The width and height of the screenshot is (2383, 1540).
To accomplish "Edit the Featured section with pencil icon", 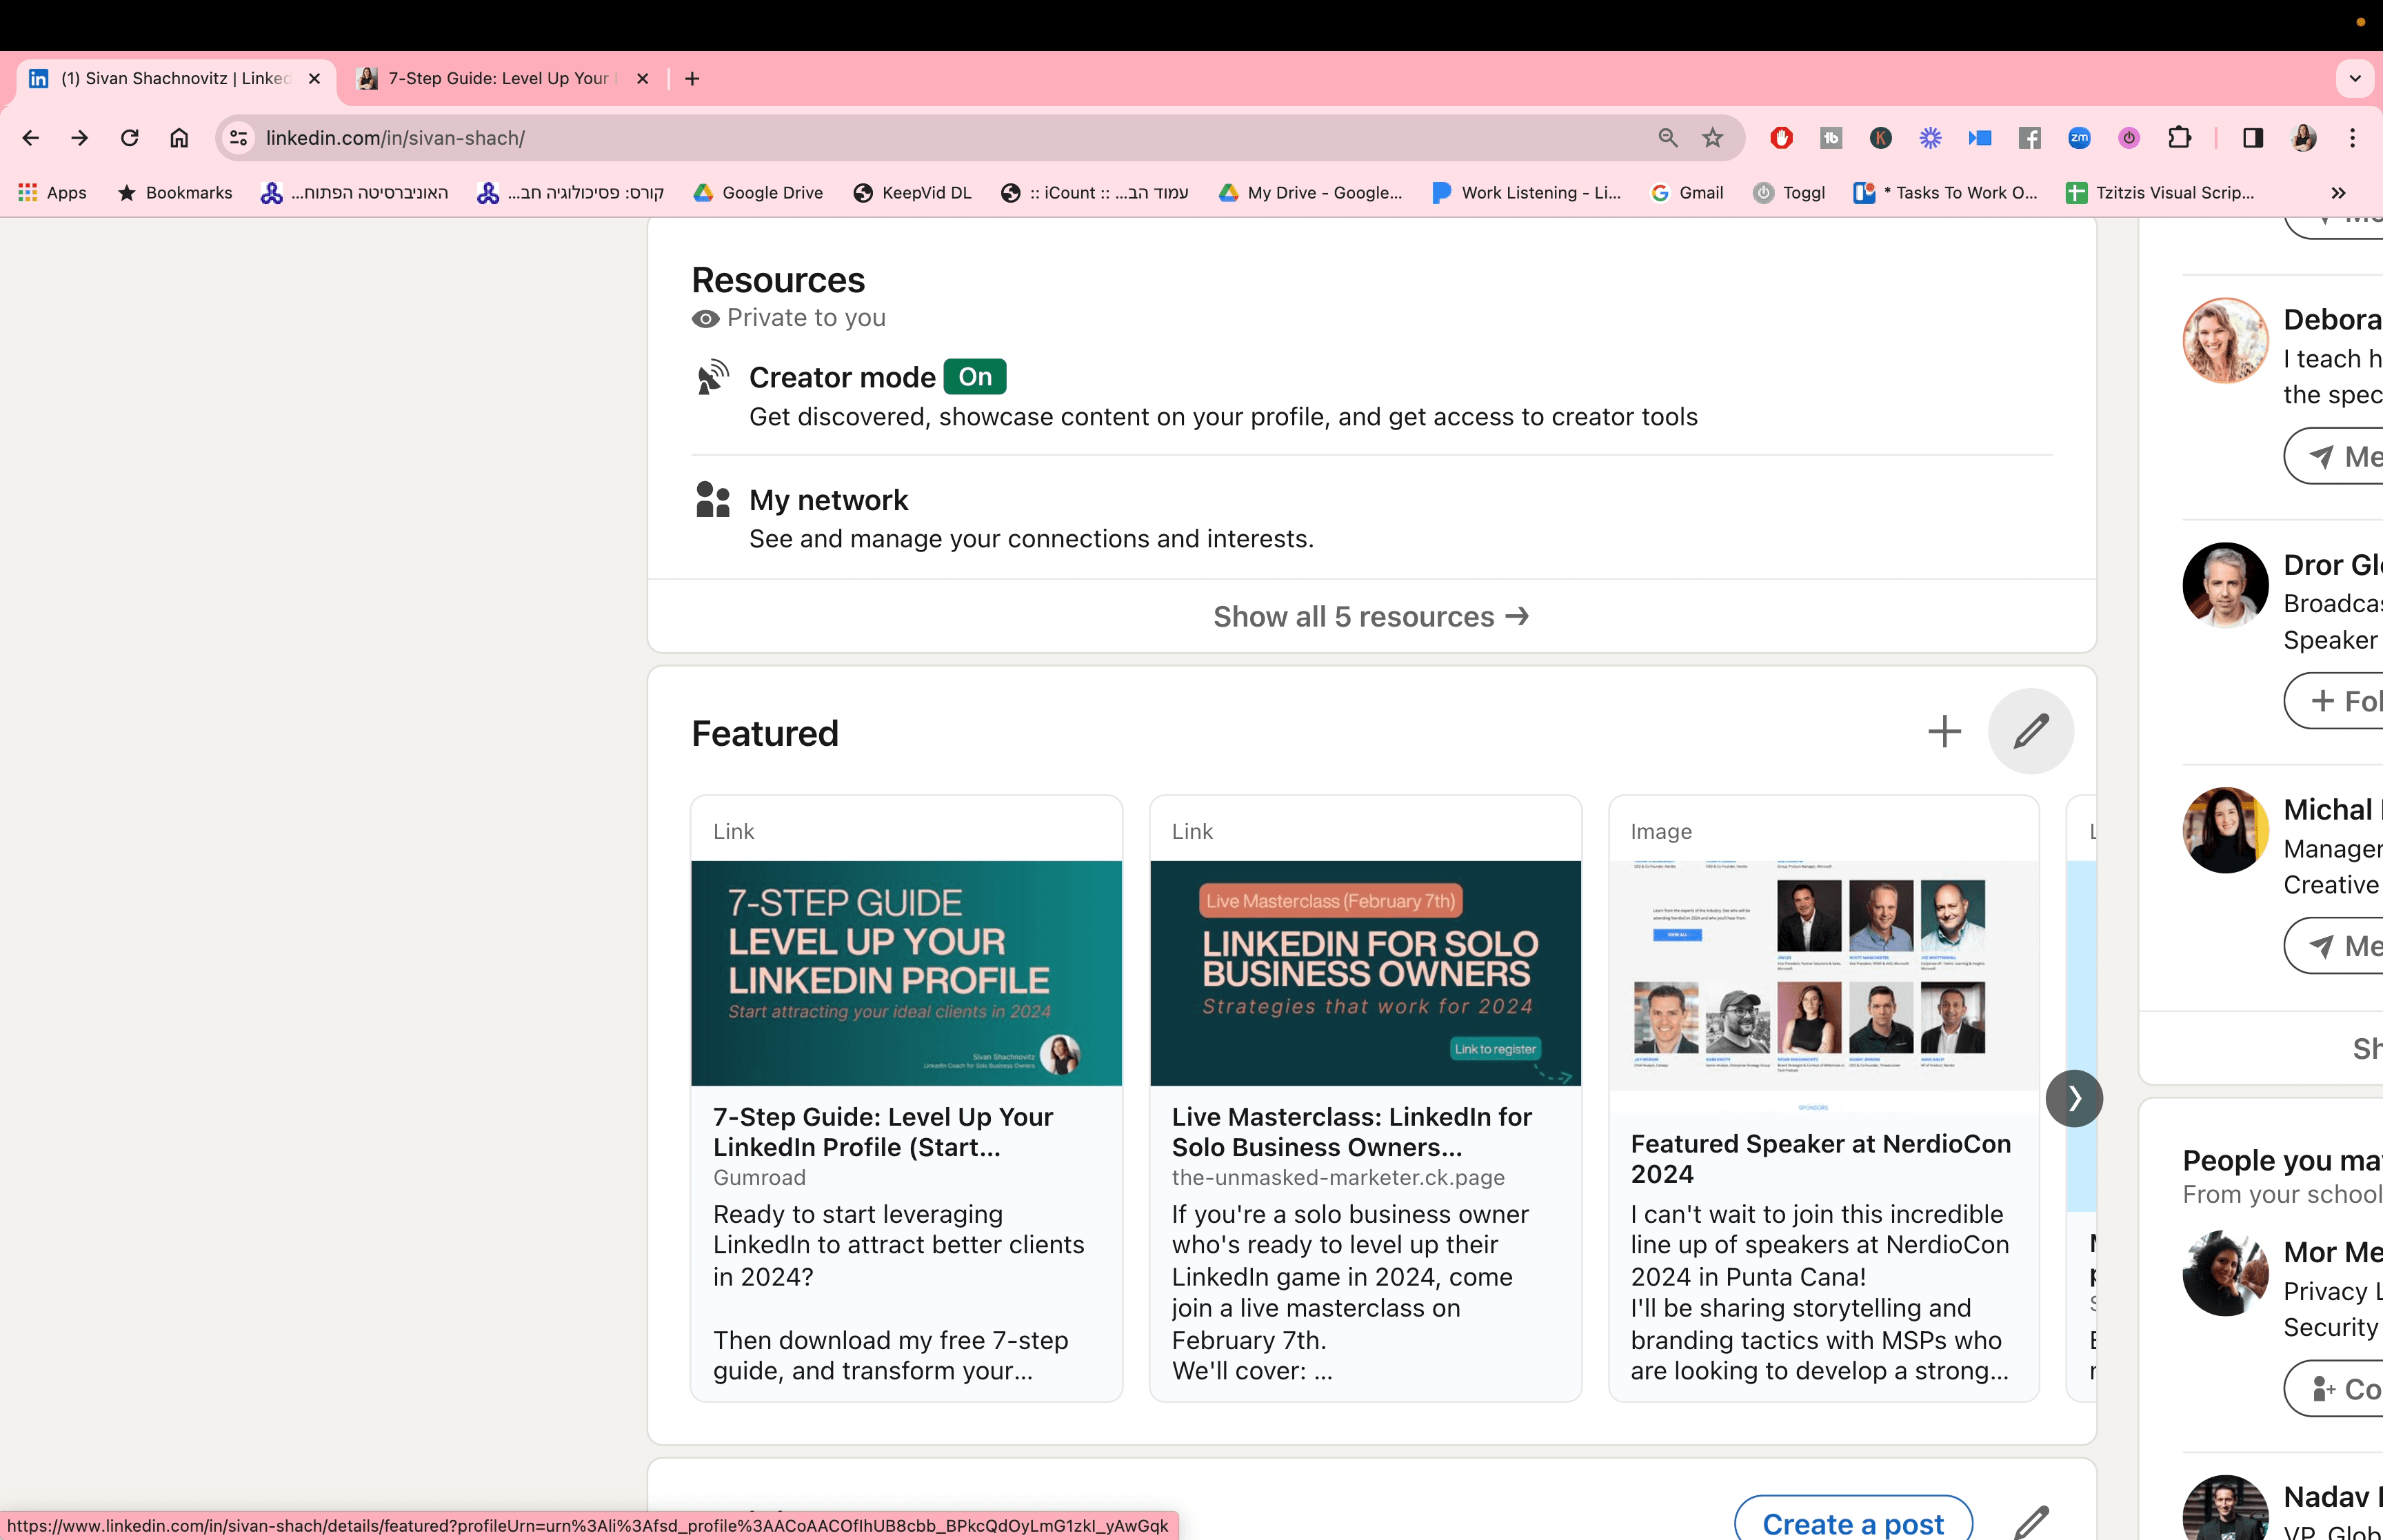I will (2031, 731).
